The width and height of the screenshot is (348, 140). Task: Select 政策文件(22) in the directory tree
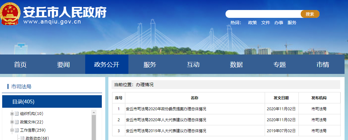point(32,122)
